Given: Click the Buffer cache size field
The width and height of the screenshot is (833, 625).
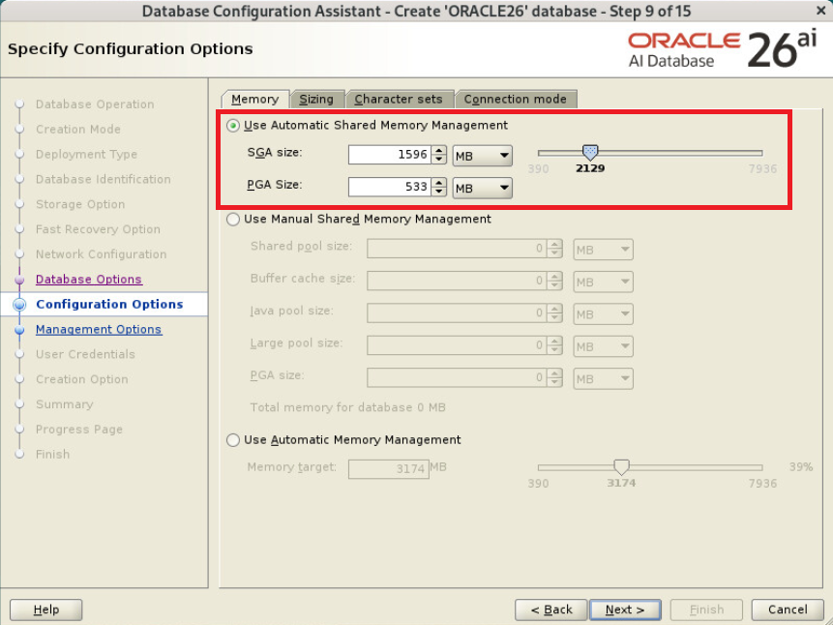Looking at the screenshot, I should tap(457, 281).
